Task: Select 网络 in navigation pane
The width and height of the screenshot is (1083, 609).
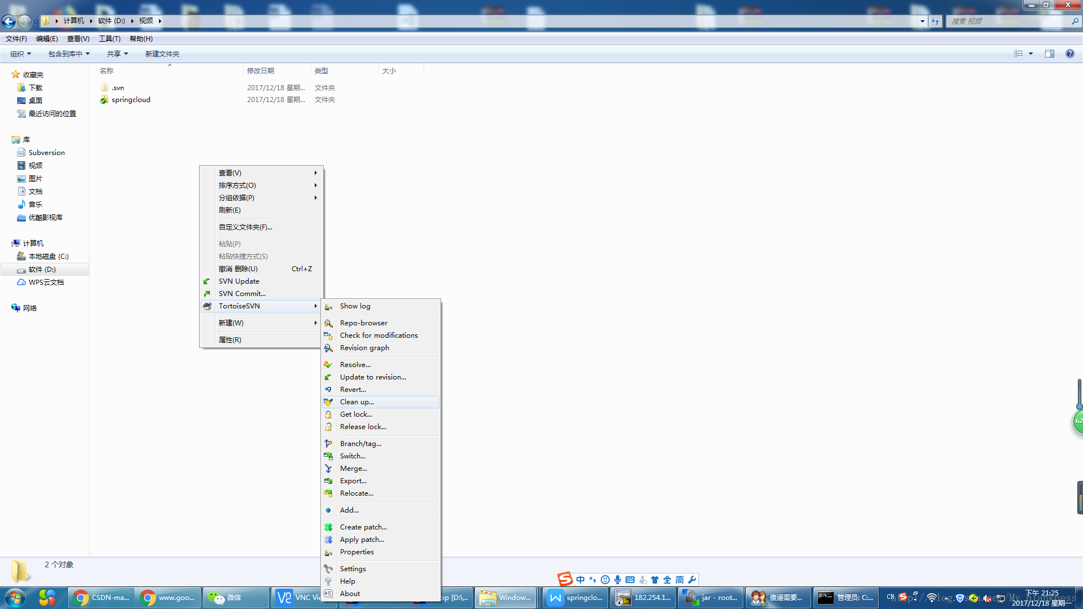Action: coord(30,308)
